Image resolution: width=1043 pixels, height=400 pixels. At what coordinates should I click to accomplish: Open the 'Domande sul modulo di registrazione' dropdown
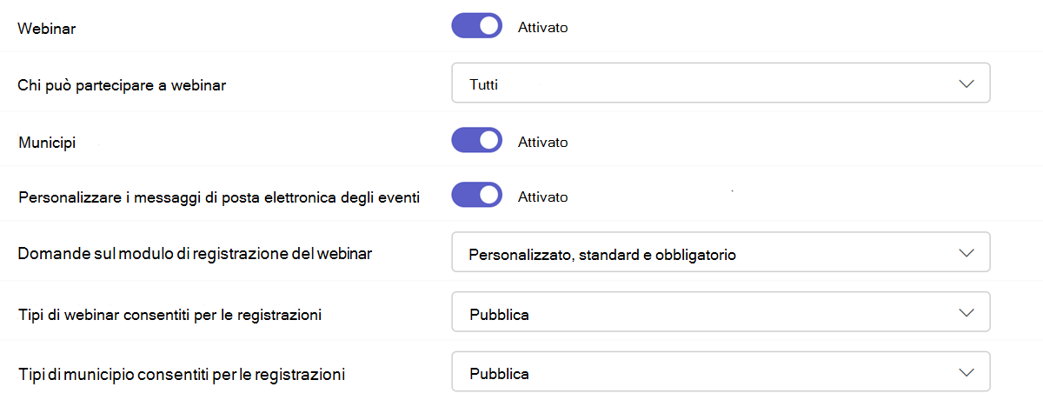(721, 254)
